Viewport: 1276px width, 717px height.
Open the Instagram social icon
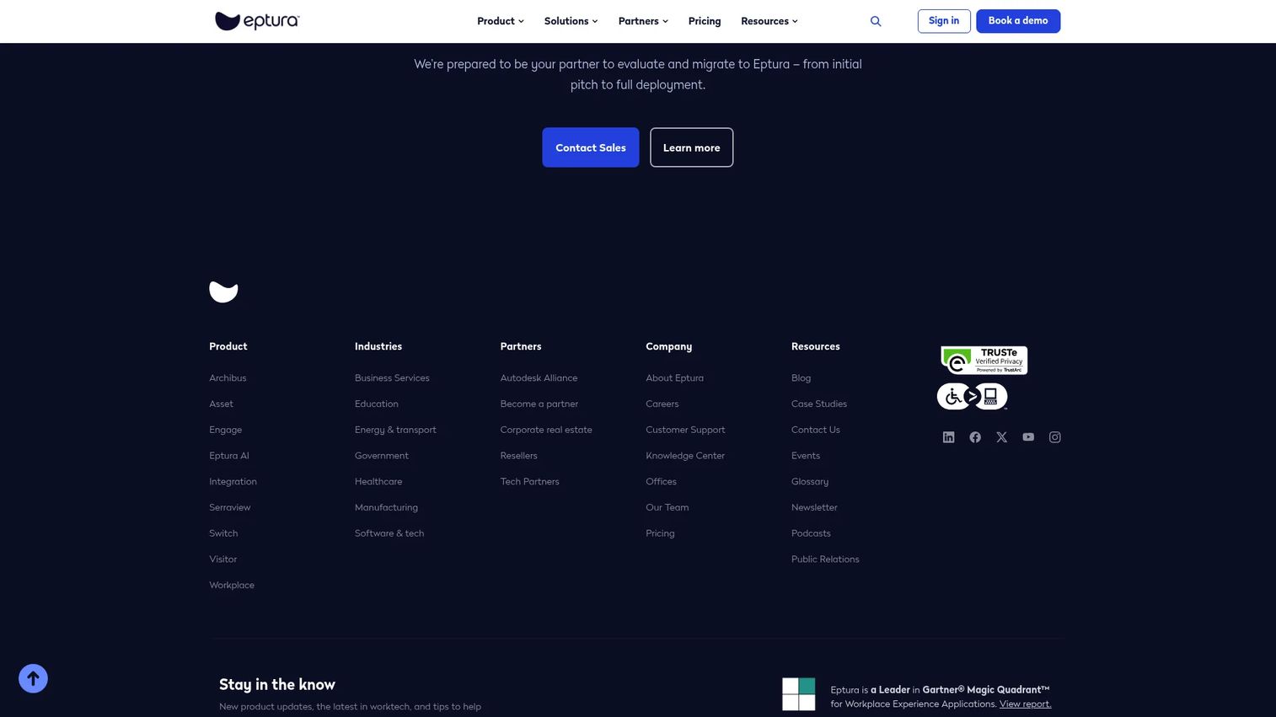tap(1054, 437)
